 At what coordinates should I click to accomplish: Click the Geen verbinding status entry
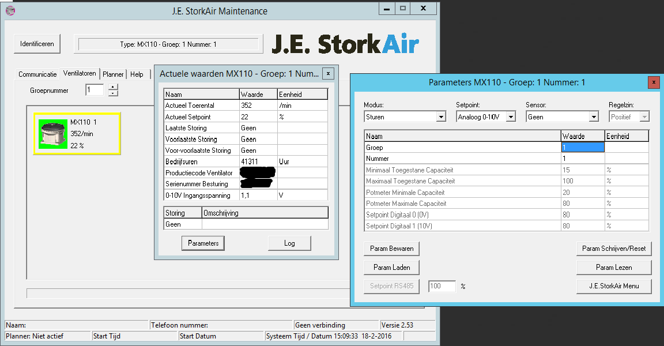(x=336, y=325)
